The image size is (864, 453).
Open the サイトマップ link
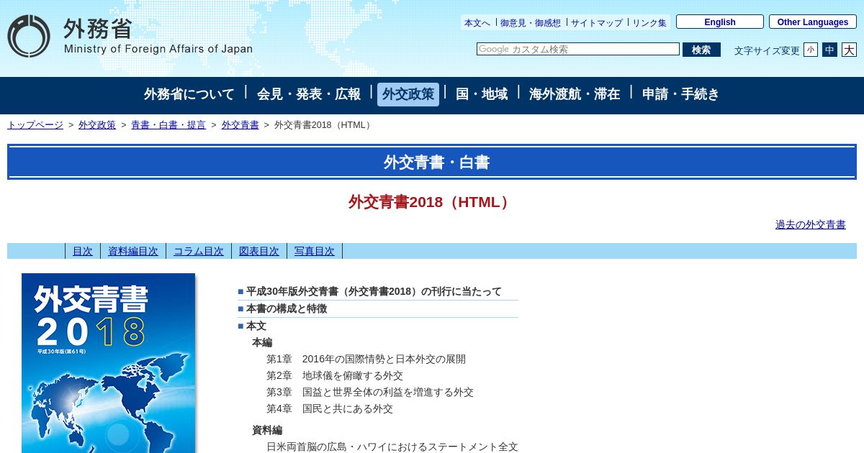(597, 23)
